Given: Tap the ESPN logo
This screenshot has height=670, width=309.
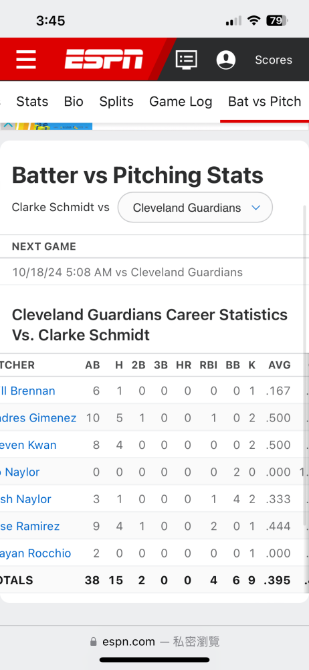Looking at the screenshot, I should click(x=104, y=60).
